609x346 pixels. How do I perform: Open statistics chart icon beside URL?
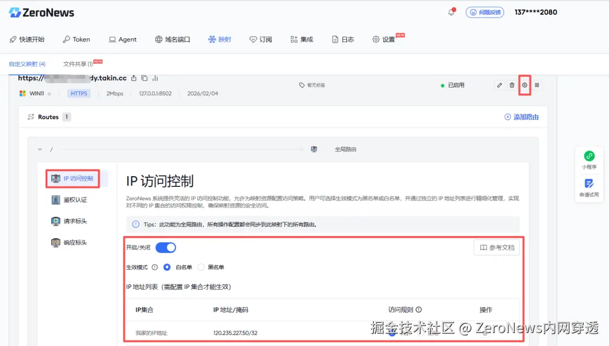[x=156, y=78]
